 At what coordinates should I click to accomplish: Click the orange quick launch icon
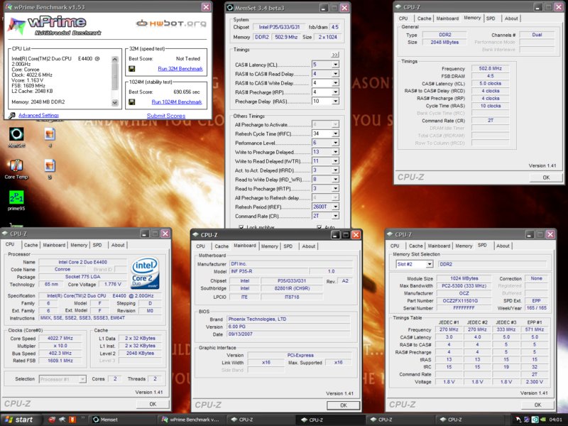click(72, 420)
